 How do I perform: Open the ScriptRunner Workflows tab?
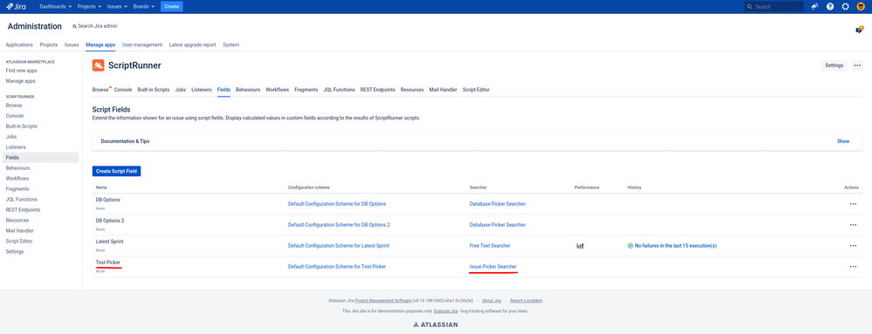pyautogui.click(x=278, y=90)
